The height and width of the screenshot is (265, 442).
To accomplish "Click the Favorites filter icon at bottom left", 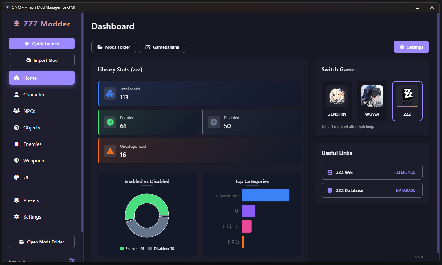I will [71, 260].
